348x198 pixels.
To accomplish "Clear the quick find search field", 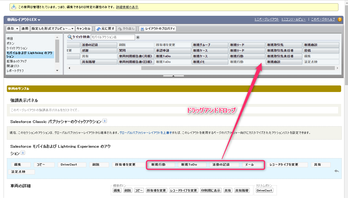I will coord(138,38).
